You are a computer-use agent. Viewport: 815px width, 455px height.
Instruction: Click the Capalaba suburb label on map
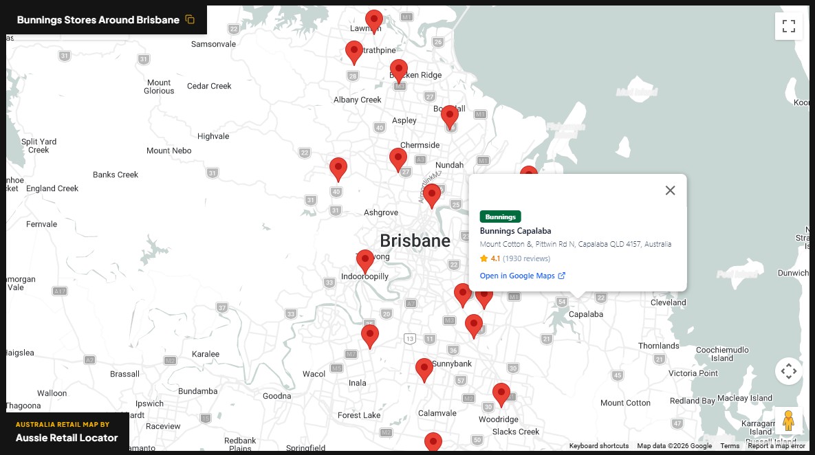(586, 314)
